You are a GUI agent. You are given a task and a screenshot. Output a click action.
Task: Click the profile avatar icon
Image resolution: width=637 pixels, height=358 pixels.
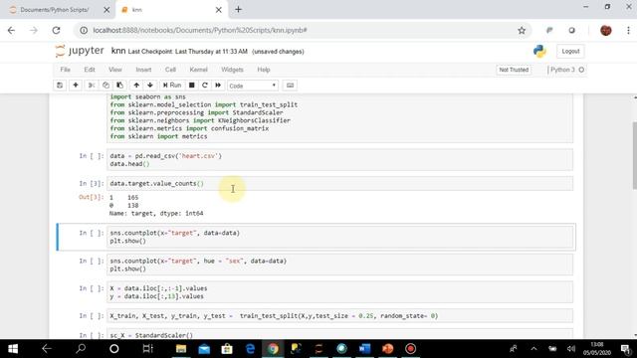(606, 31)
